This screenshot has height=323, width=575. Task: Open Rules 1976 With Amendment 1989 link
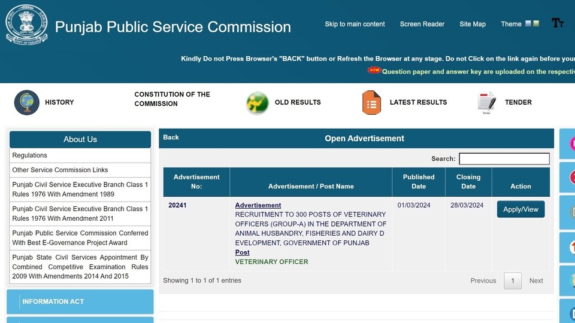click(80, 190)
